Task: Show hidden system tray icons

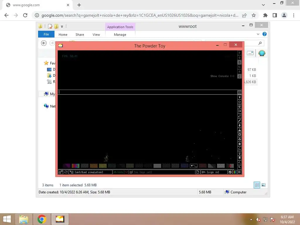Action: [x=251, y=219]
